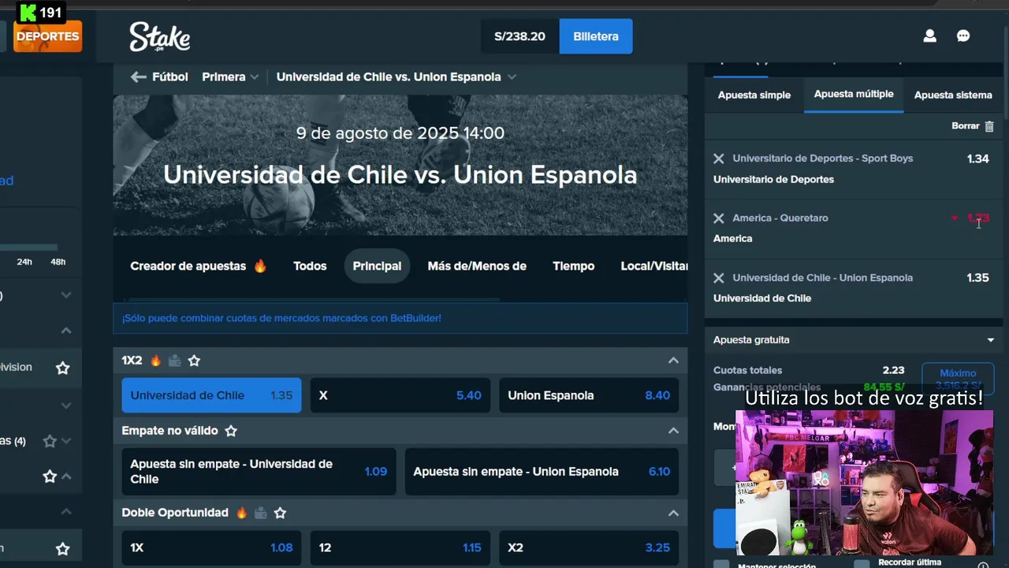The image size is (1009, 568).
Task: Switch to Apuesta sistema tab
Action: pos(953,95)
